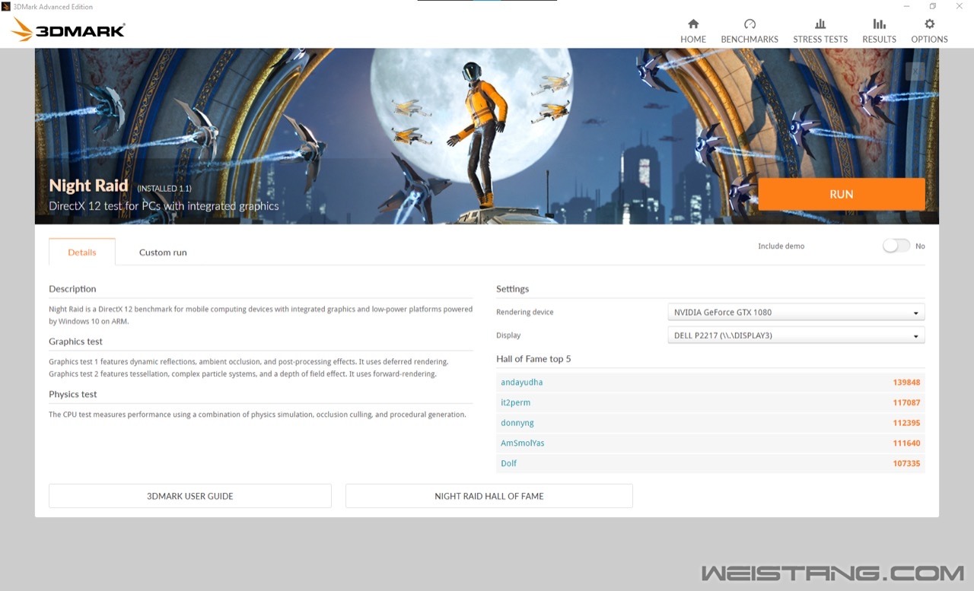Open the OPTIONS gear menu
This screenshot has width=974, height=591.
pos(929,31)
